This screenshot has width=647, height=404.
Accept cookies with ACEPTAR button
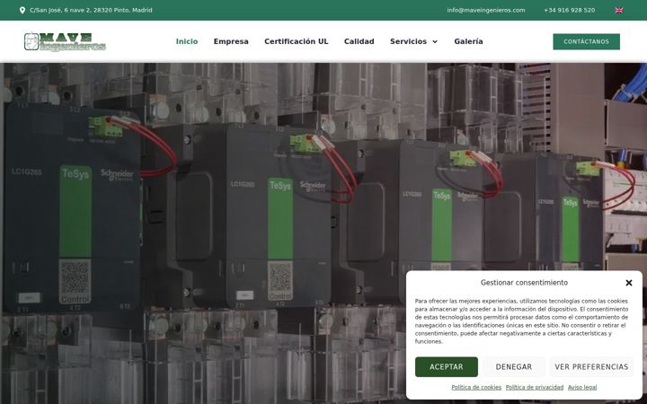coord(447,367)
